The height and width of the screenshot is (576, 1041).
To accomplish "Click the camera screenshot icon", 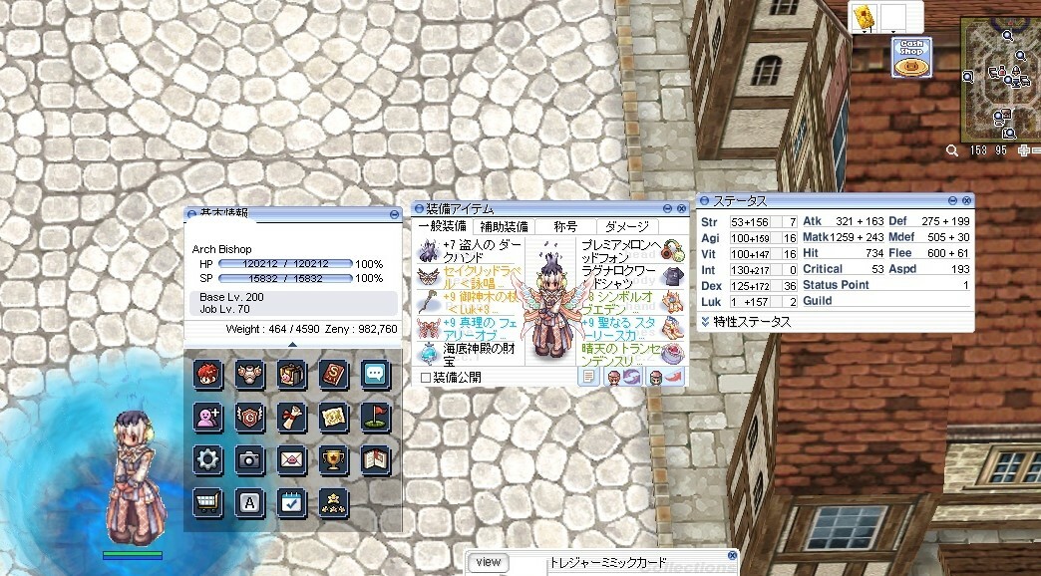I will pyautogui.click(x=249, y=459).
